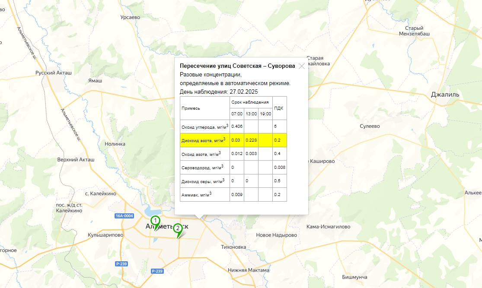Click the 16A-0004 road shield
Image resolution: width=482 pixels, height=288 pixels.
(124, 216)
